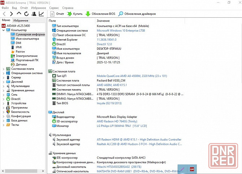Open AMD A68M, AMD K15.1 chipset link
The height and width of the screenshot is (174, 242).
(112, 85)
